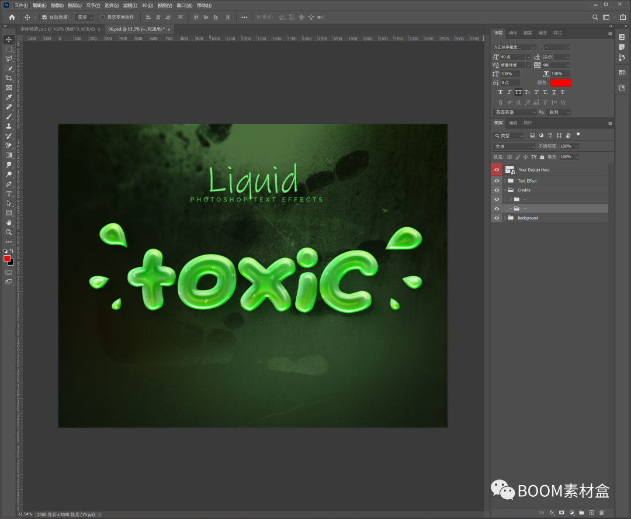Open the blend mode 穿透 dropdown
The height and width of the screenshot is (519, 631).
pyautogui.click(x=514, y=147)
